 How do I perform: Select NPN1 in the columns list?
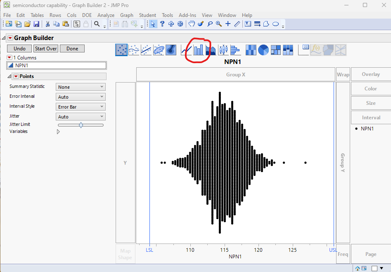pyautogui.click(x=57, y=65)
